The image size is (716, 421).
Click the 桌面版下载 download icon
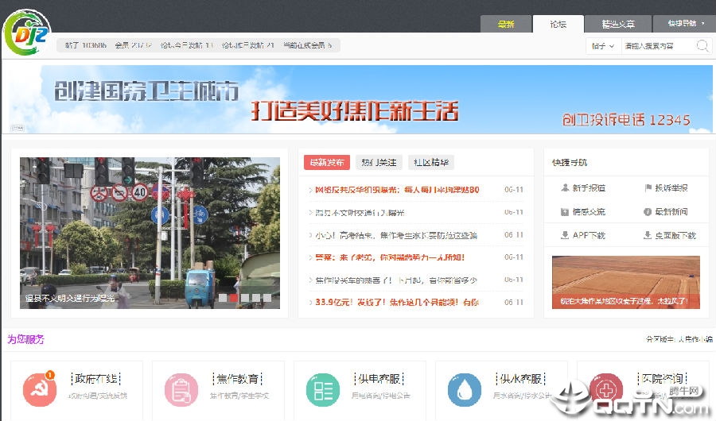[x=648, y=236]
